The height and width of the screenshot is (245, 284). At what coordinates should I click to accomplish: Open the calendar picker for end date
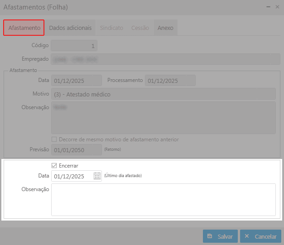click(97, 176)
